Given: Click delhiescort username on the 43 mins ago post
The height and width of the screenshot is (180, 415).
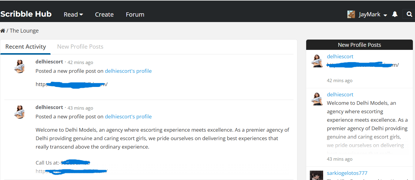Looking at the screenshot, I should (x=49, y=108).
